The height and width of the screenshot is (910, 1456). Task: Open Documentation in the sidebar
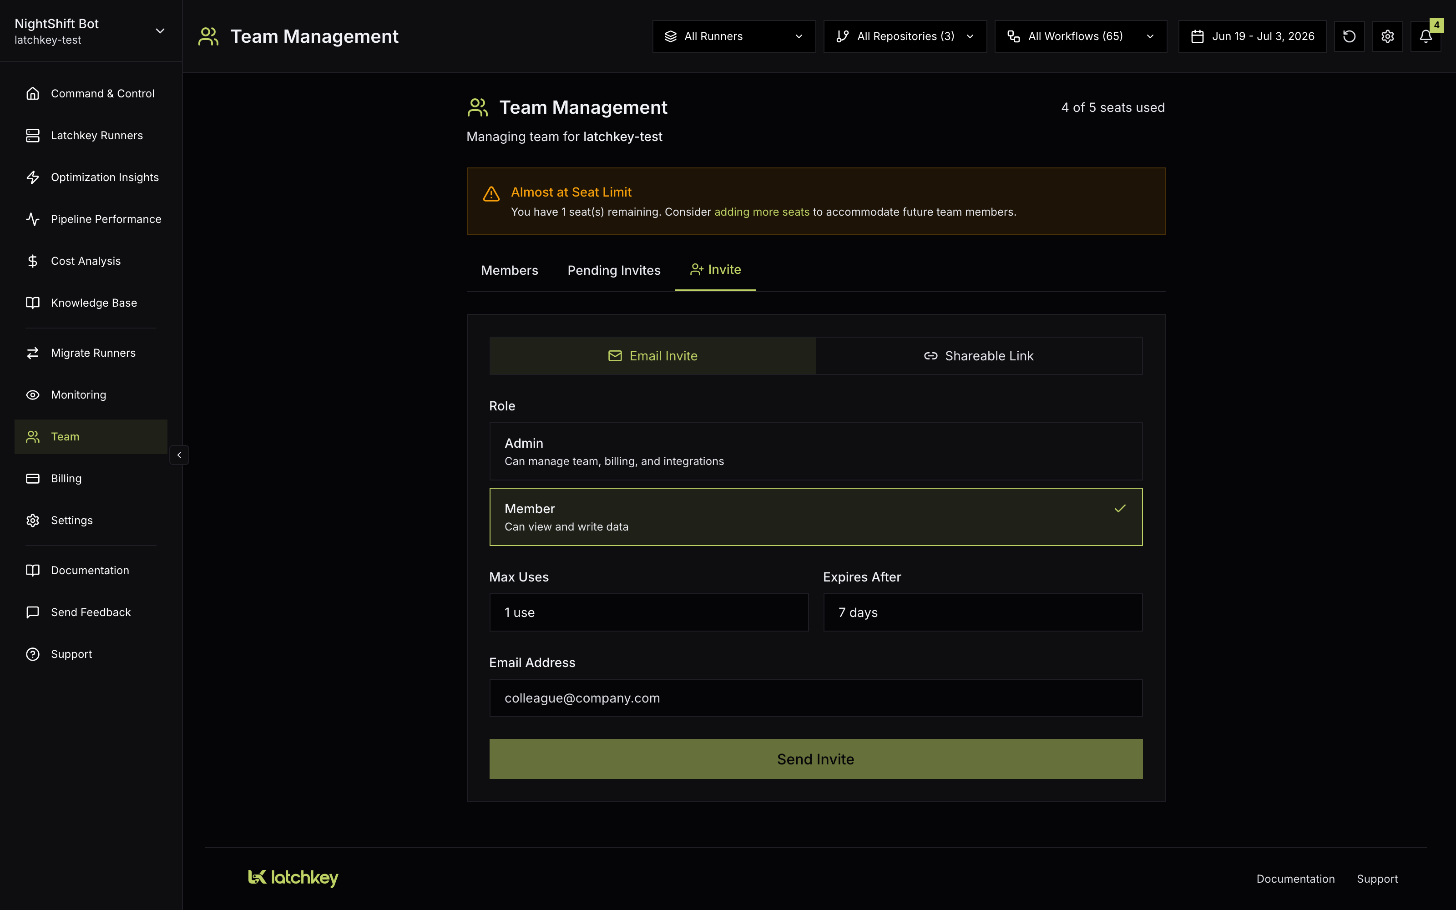pyautogui.click(x=91, y=570)
